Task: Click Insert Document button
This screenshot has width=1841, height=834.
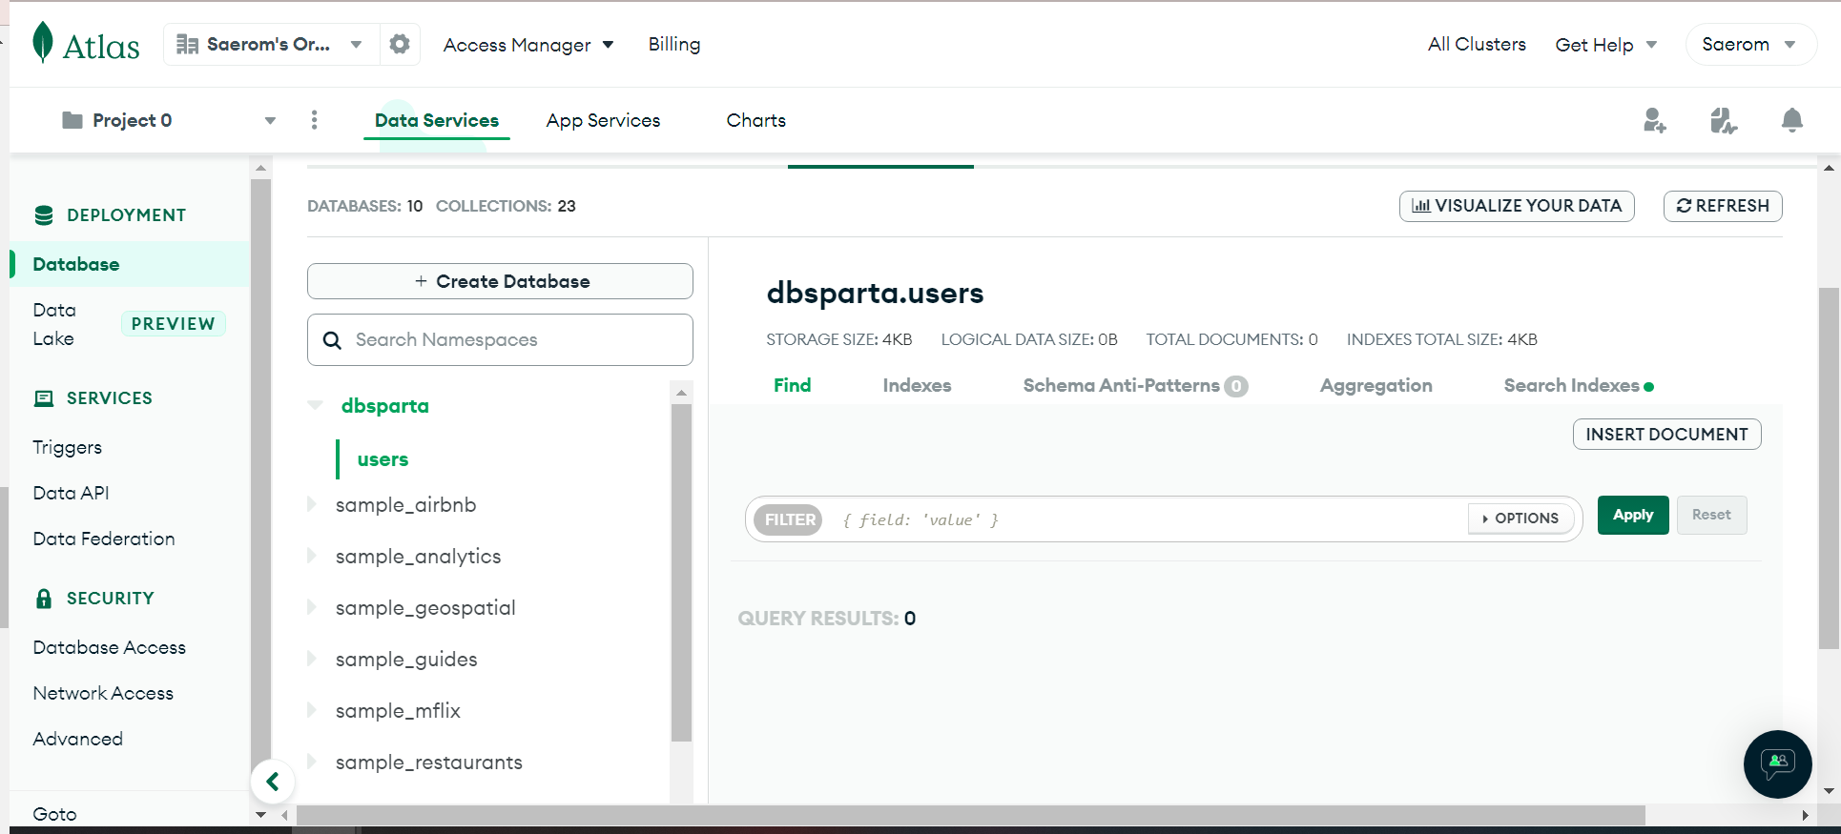Action: click(x=1666, y=435)
